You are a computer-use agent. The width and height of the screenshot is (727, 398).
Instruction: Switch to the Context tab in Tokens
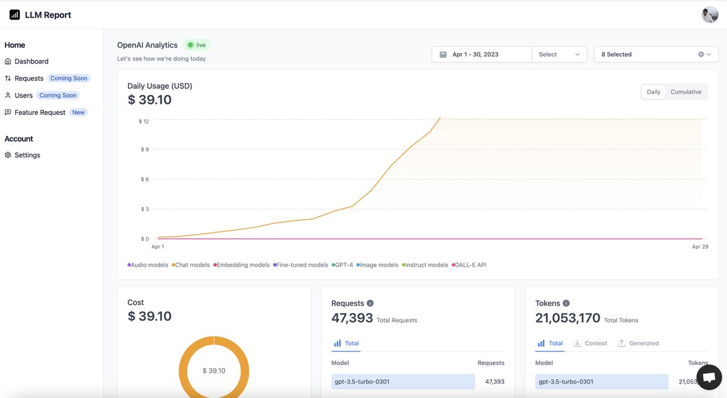pos(590,343)
